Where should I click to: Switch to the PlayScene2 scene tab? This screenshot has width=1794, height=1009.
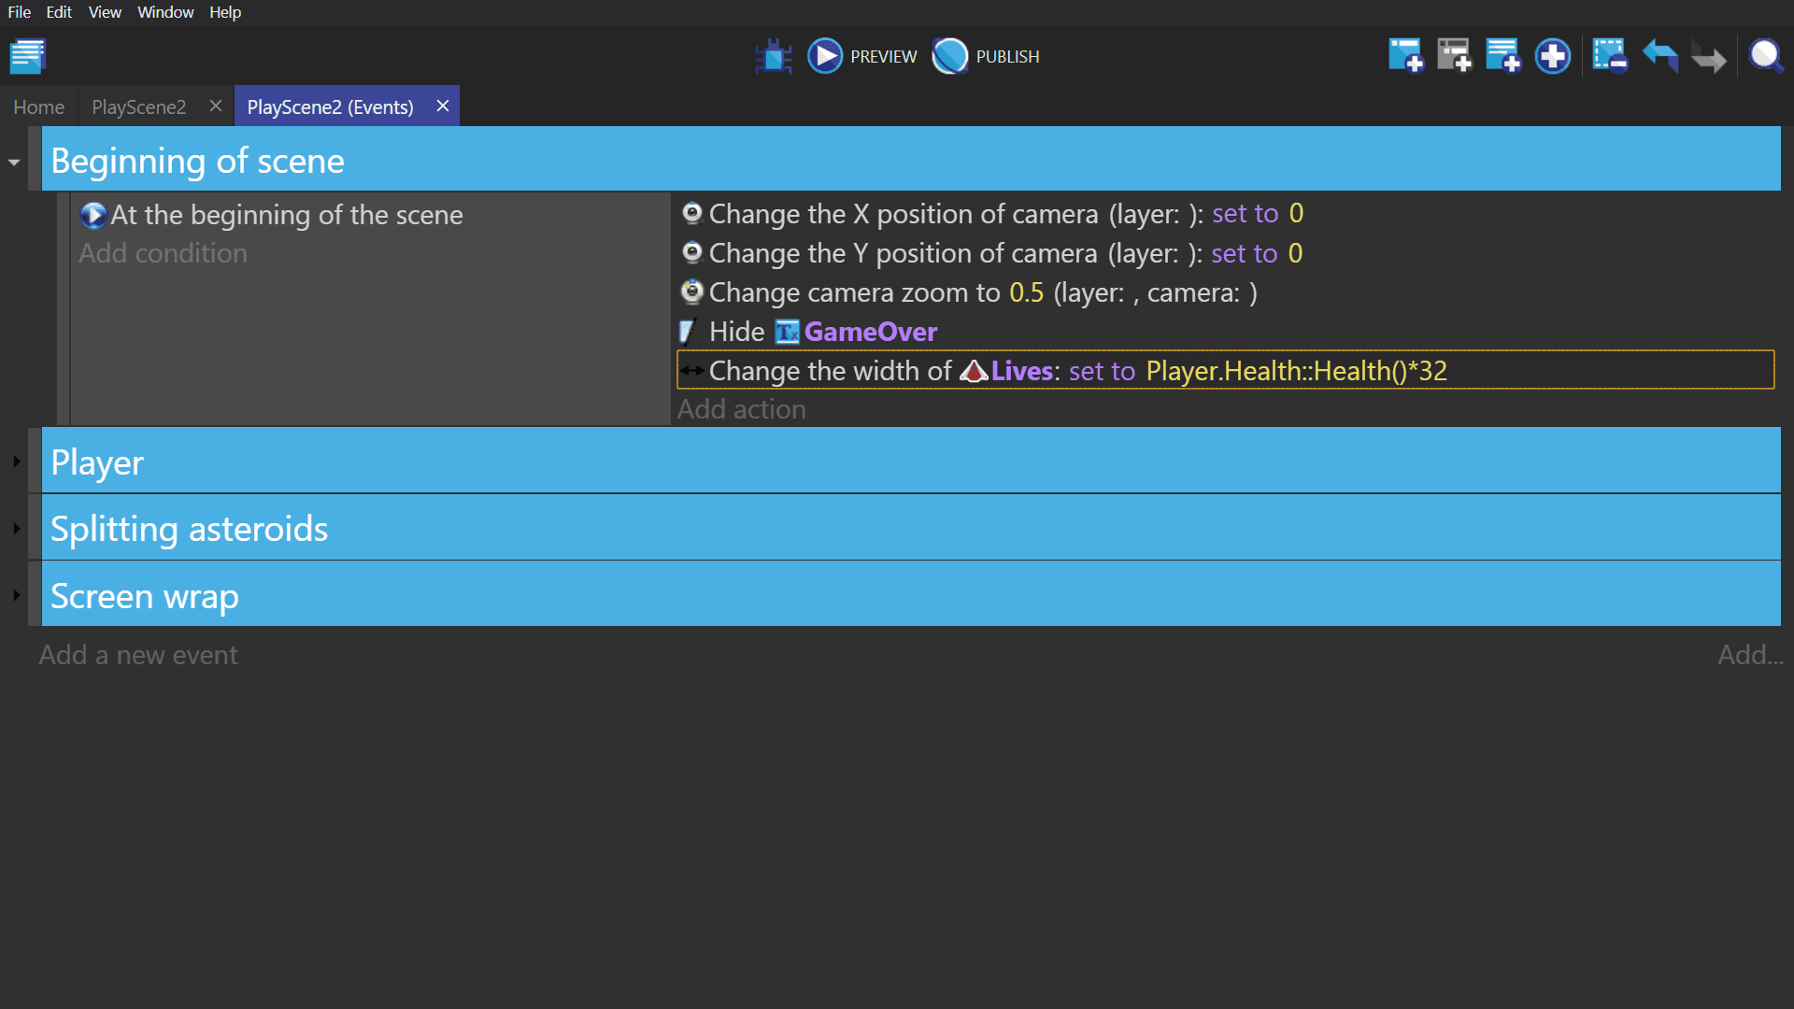click(x=139, y=107)
